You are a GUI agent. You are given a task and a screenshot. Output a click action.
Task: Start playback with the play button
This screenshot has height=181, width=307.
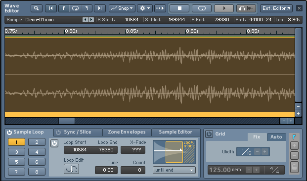click(x=224, y=8)
